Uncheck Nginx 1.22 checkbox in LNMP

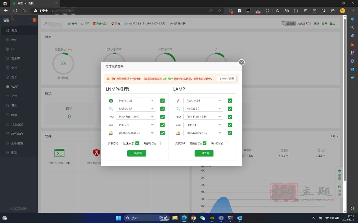point(162,101)
